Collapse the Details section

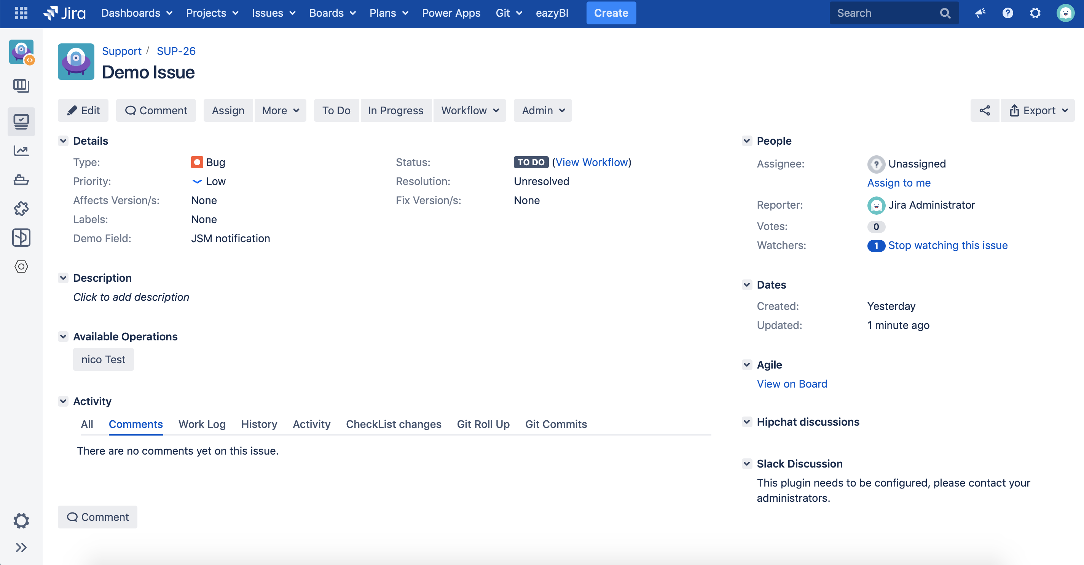63,140
